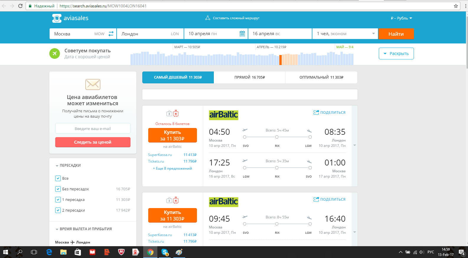Open the departure date calendar icon
This screenshot has width=468, height=258.
[242, 34]
